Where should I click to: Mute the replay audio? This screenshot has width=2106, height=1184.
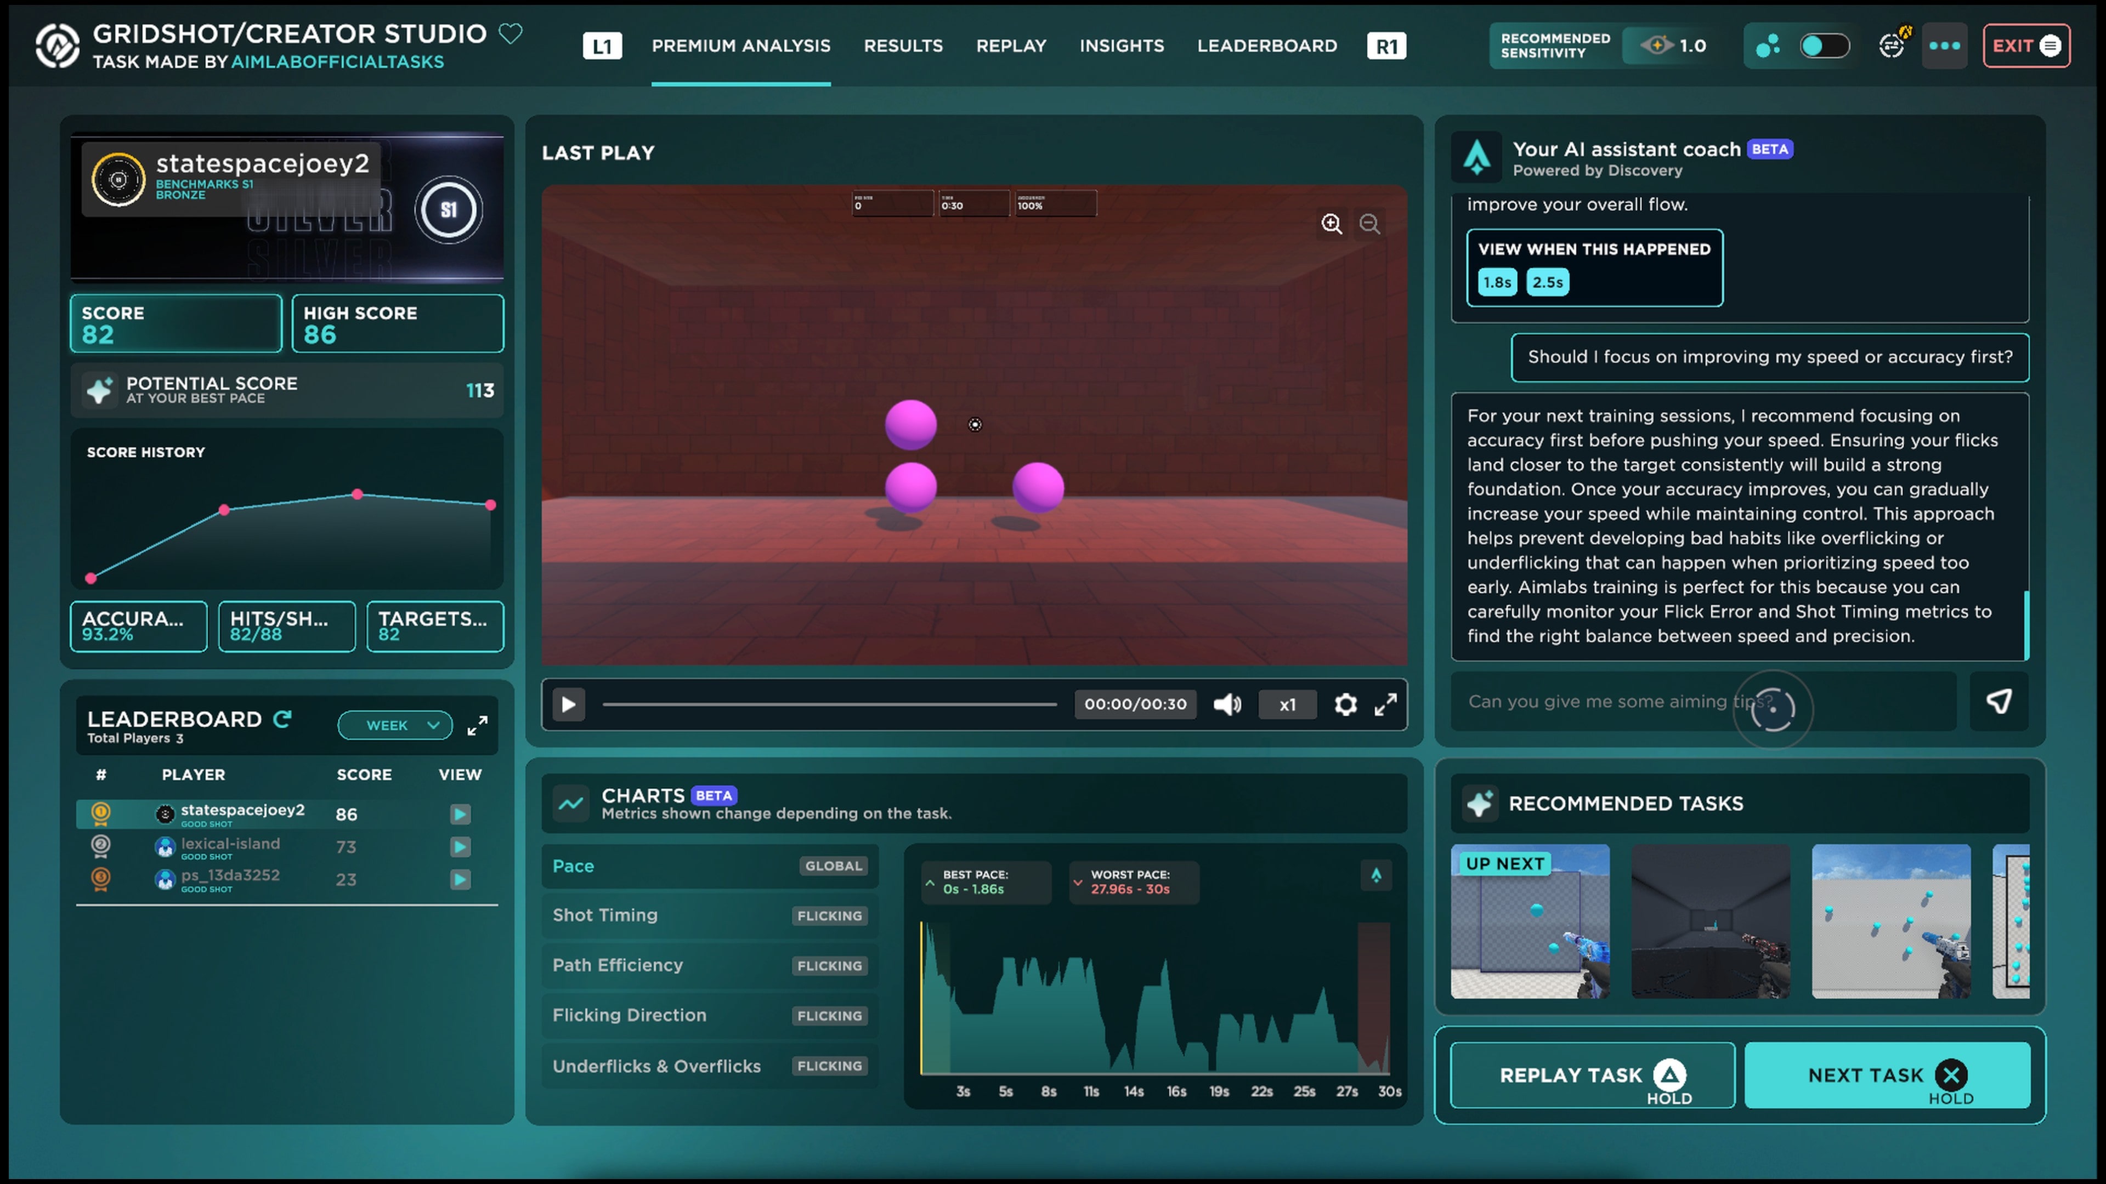point(1227,704)
